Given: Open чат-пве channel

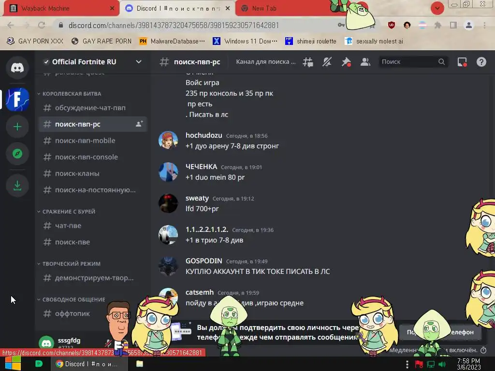Looking at the screenshot, I should [x=93, y=226].
